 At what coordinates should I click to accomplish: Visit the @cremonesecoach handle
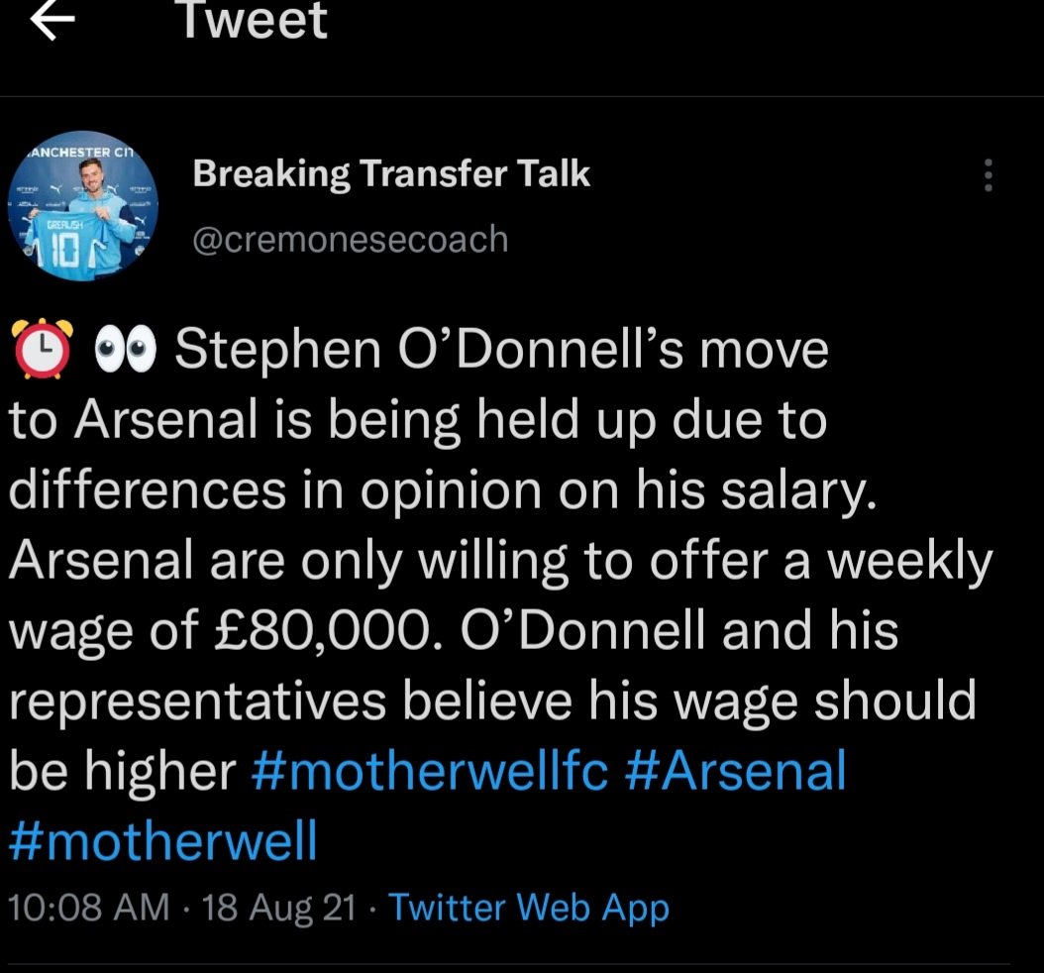pyautogui.click(x=350, y=239)
